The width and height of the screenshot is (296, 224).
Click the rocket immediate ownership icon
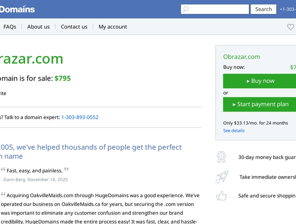tap(222, 177)
